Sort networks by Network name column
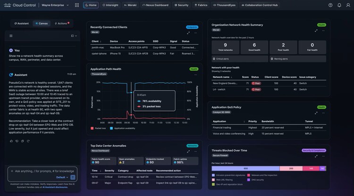The width and height of the screenshot is (354, 196). [222, 77]
